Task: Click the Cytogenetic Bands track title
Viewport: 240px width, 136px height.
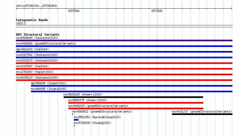Action: pyautogui.click(x=32, y=20)
